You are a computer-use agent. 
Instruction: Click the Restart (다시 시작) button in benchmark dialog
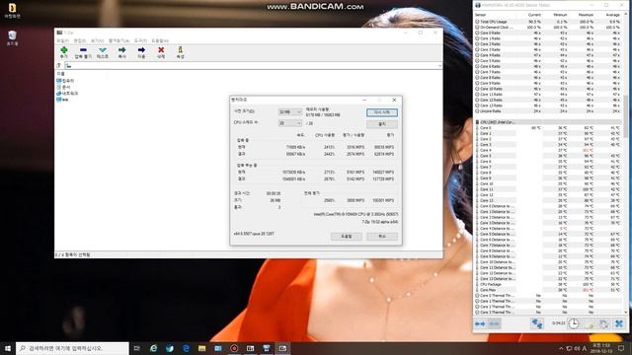(x=382, y=112)
